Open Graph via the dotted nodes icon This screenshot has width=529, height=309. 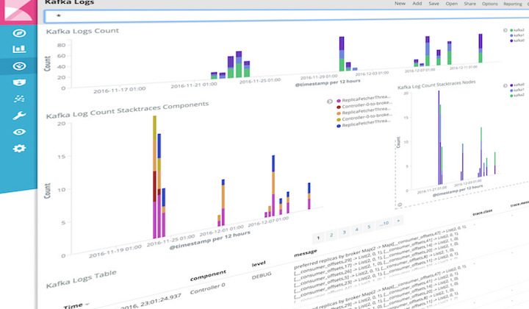19,99
